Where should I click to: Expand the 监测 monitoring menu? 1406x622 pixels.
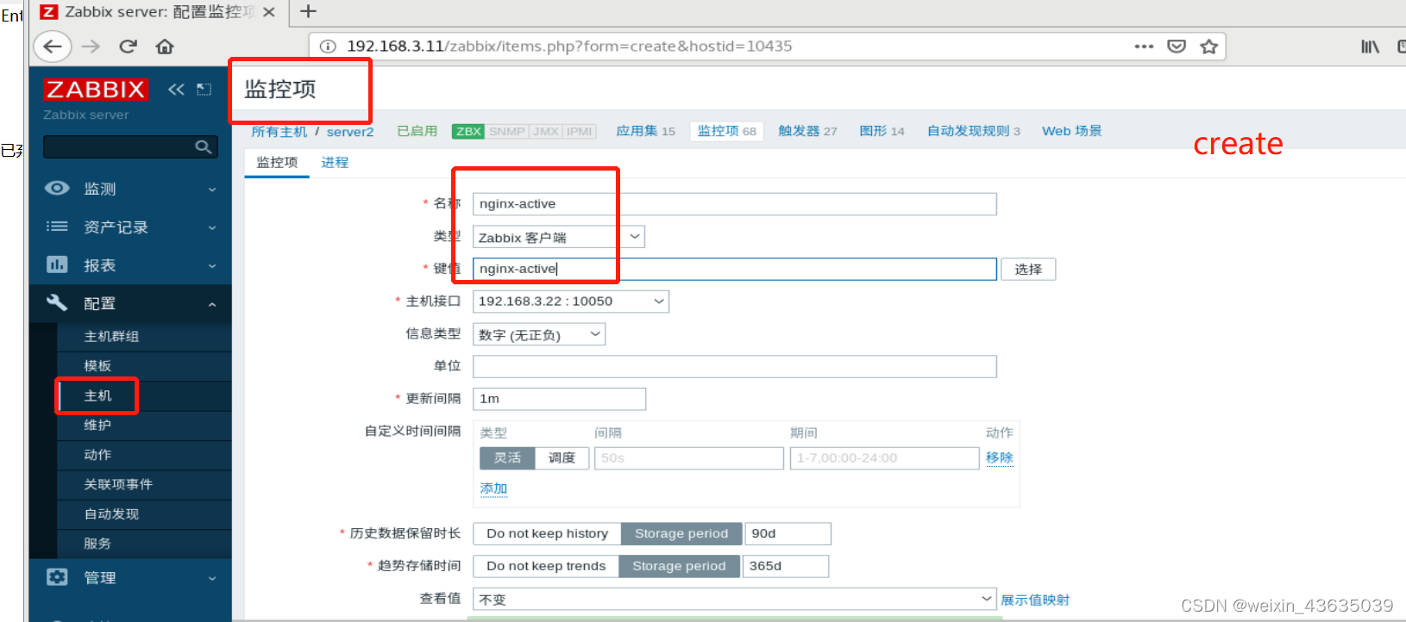(x=130, y=189)
